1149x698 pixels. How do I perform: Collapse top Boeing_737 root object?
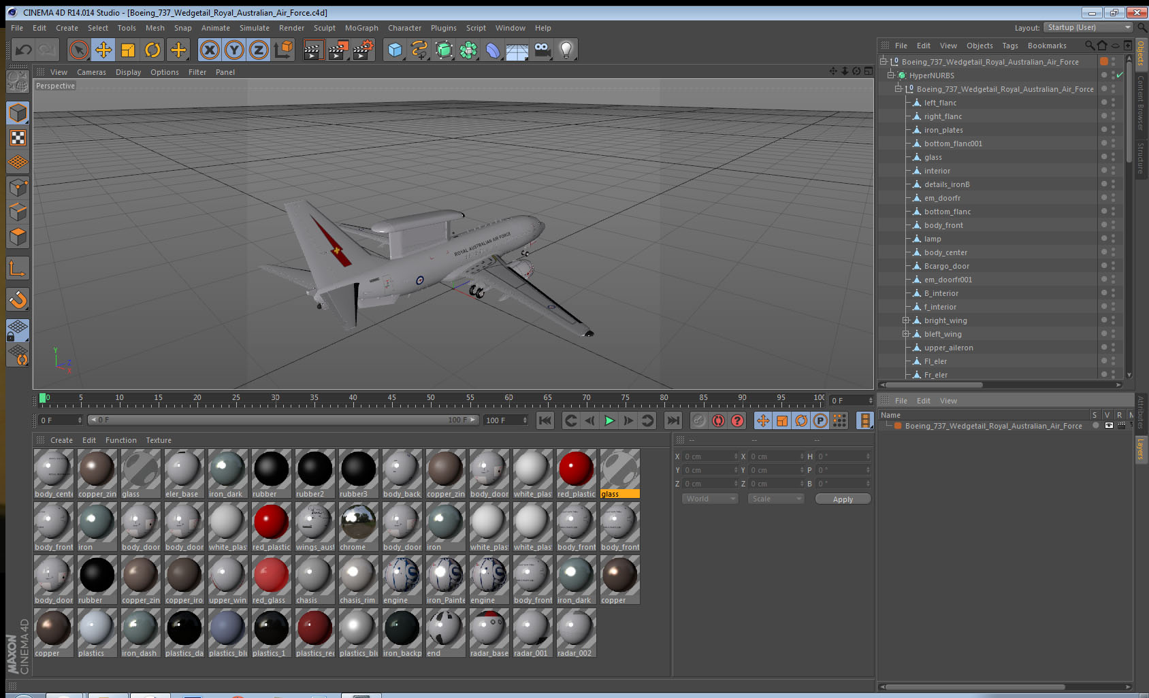[x=883, y=61]
